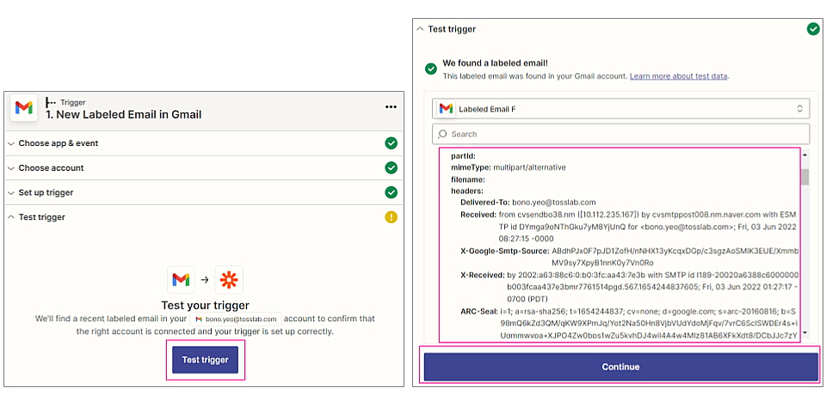The width and height of the screenshot is (826, 394).
Task: Click the yellow warning icon on Test trigger
Action: tap(391, 217)
